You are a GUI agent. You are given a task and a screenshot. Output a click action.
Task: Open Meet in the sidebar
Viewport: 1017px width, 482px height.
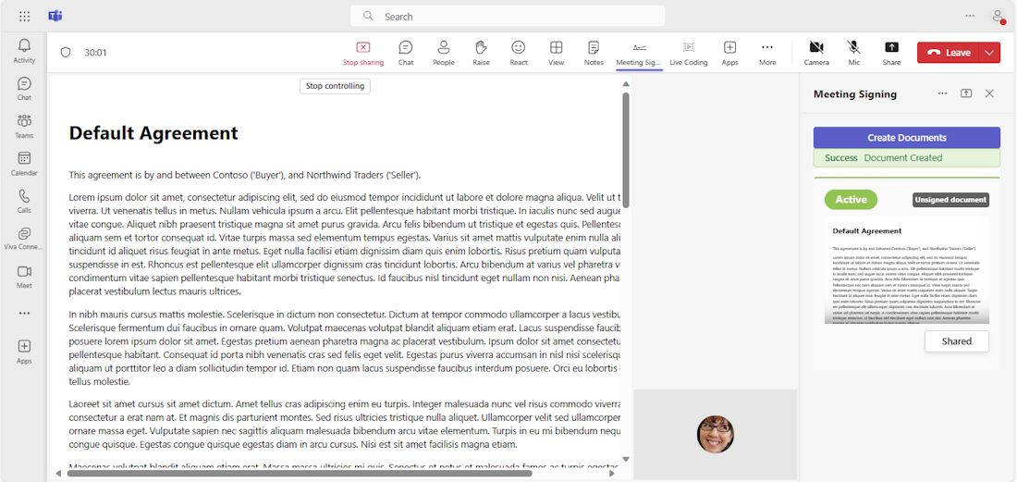click(x=24, y=276)
